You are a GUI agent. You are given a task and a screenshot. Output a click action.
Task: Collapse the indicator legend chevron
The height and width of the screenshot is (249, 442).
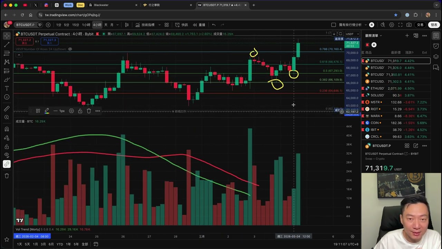(19, 55)
